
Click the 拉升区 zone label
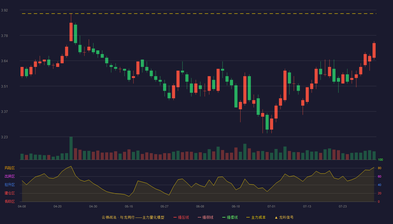(x=10, y=185)
